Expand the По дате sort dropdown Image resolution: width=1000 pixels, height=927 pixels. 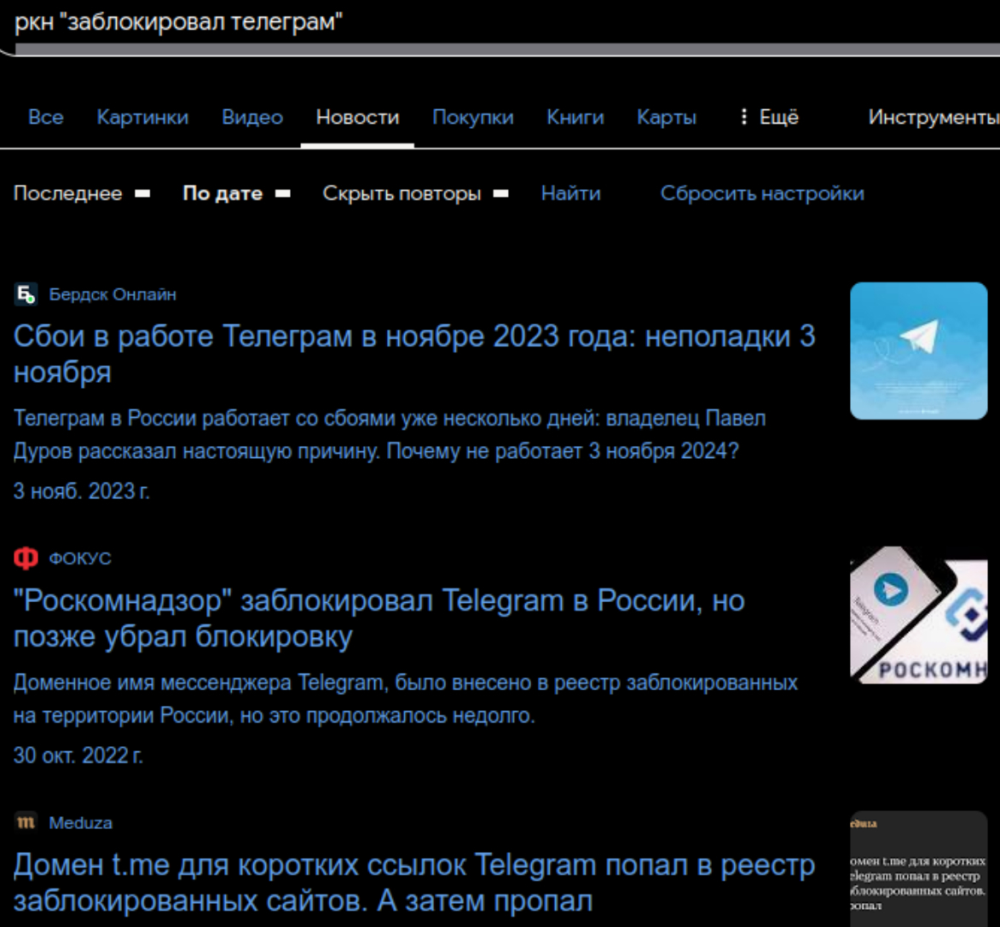tap(237, 194)
